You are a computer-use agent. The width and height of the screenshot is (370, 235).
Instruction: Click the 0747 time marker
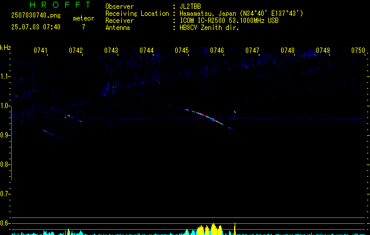(252, 51)
